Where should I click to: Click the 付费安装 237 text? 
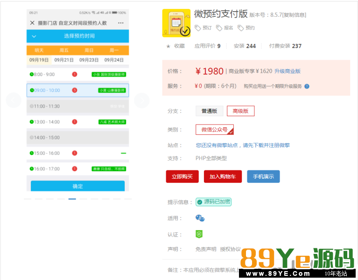click(285, 46)
